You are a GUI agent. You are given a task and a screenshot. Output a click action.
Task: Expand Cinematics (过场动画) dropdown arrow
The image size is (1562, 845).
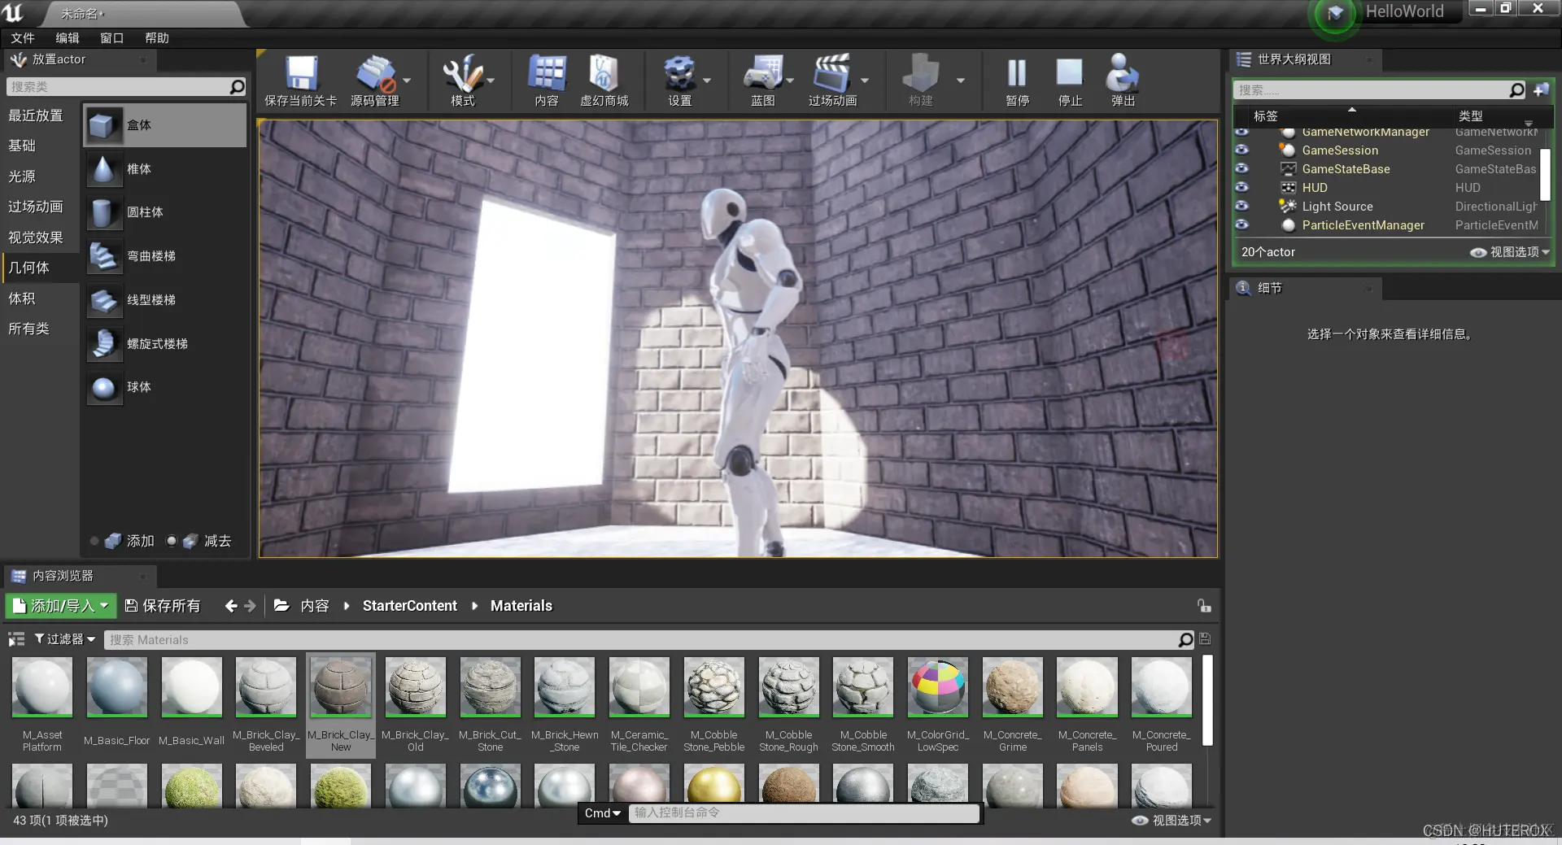click(x=865, y=81)
